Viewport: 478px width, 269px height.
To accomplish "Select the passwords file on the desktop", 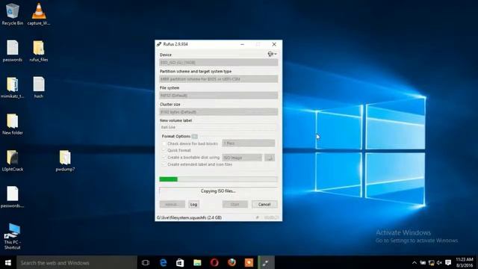I will coord(12,51).
